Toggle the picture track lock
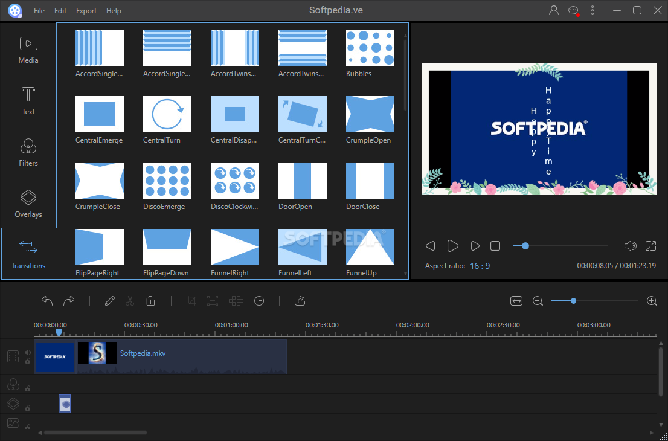Screen dimensions: 668x441 point(28,427)
